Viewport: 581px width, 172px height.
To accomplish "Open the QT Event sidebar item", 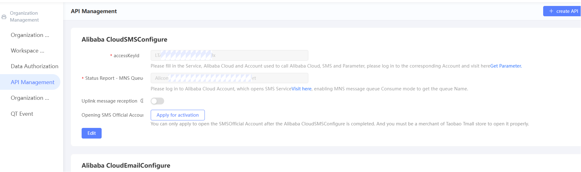I will coord(22,114).
